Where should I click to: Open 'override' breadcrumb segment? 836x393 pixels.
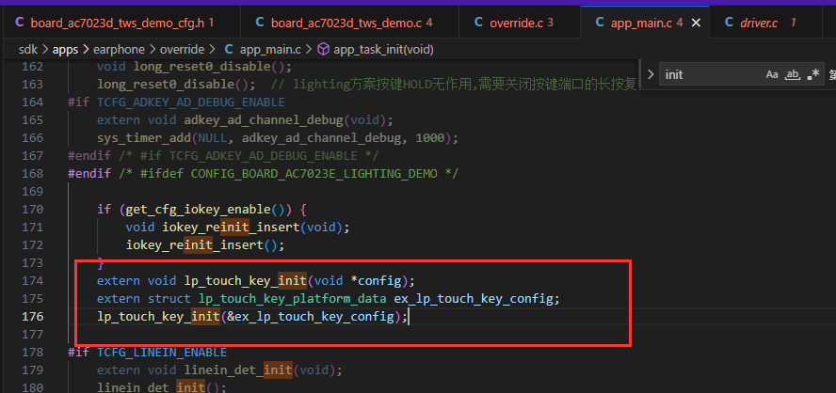182,50
